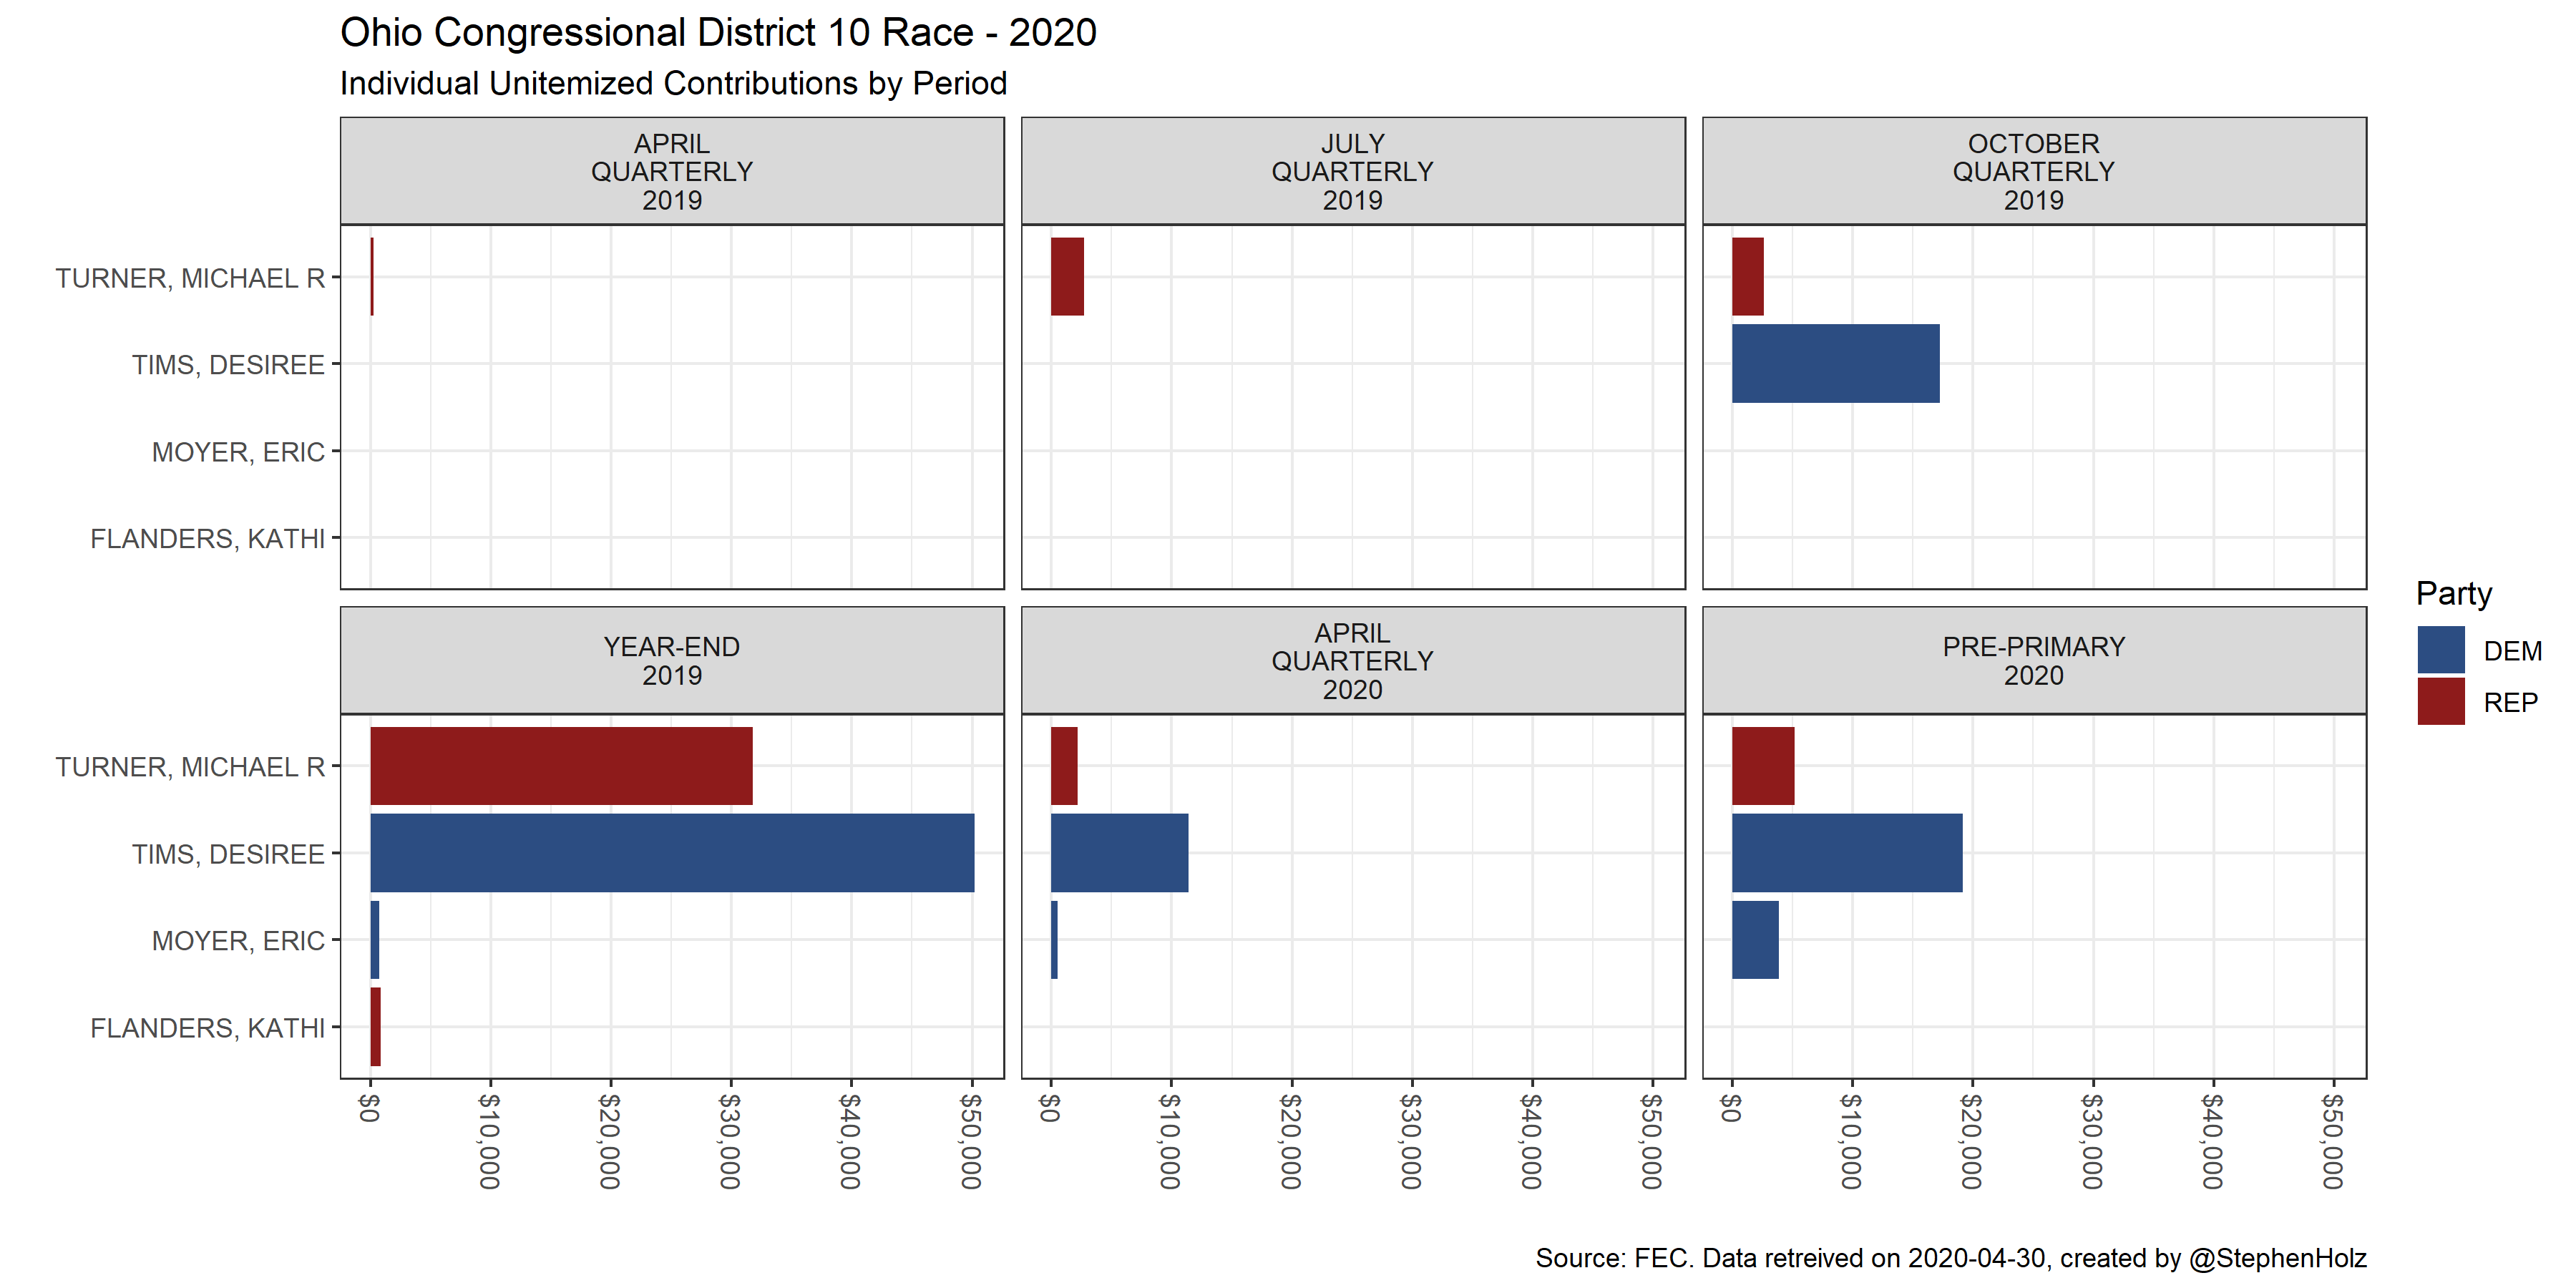Click the YEAR-END 2019 panel header
2576x1288 pixels.
(672, 661)
